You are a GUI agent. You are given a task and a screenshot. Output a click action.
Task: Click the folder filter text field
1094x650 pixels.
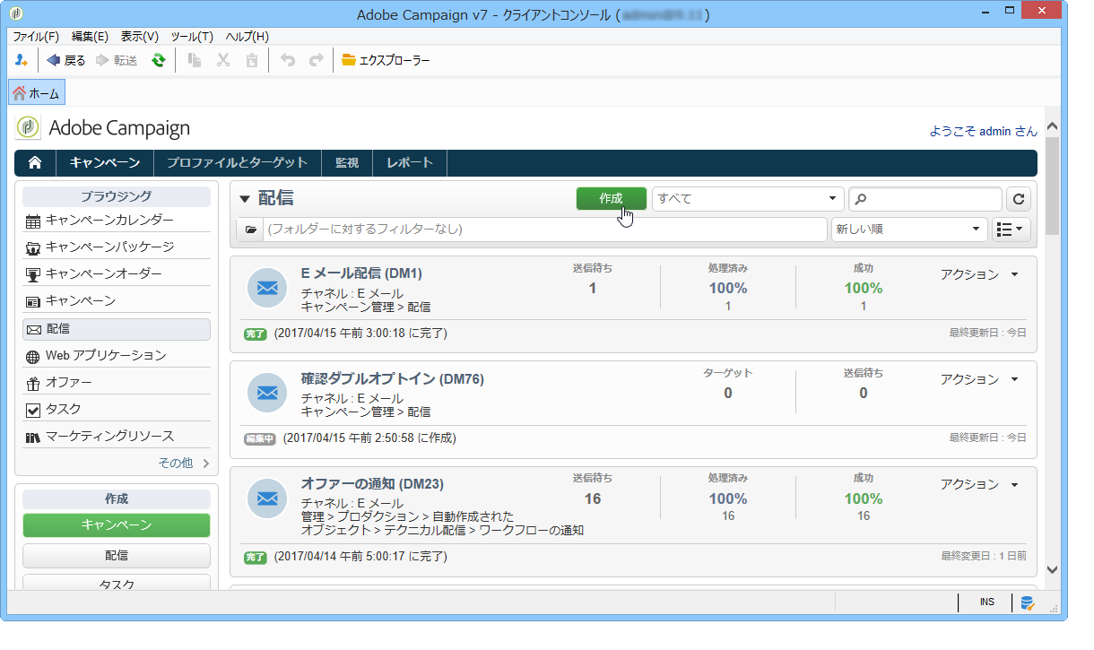click(x=545, y=230)
